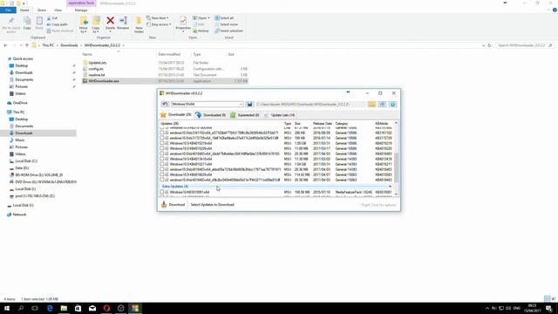The image size is (558, 314).
Task: Tick the checkbox for the 108.96 MB MediaFeaturePack update
Action: tap(162, 192)
